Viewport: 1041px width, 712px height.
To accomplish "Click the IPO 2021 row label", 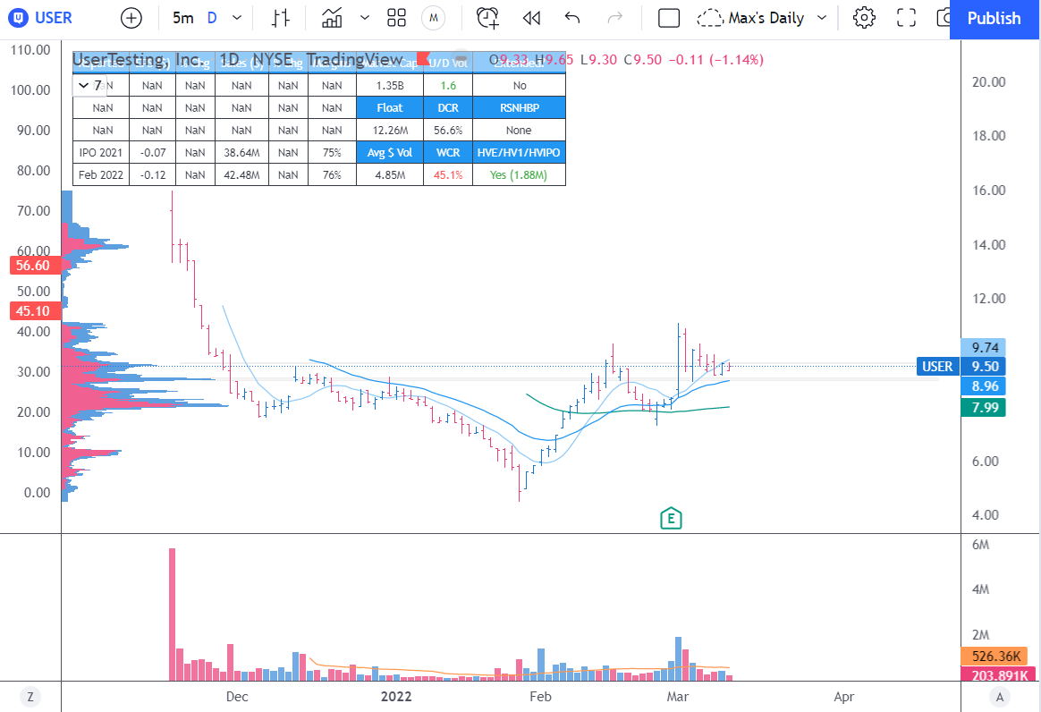I will tap(101, 153).
